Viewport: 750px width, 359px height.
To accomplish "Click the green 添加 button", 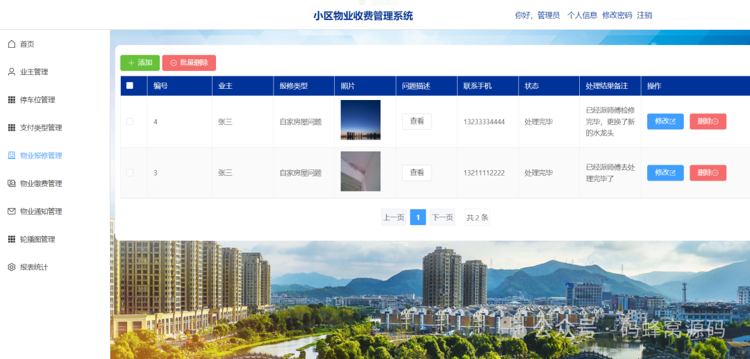I will (x=140, y=62).
